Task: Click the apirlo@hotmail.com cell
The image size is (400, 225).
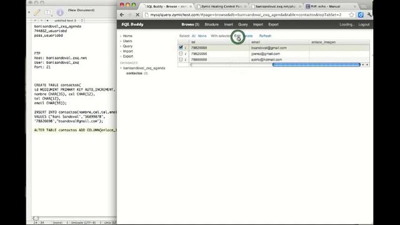Action: [x=279, y=59]
